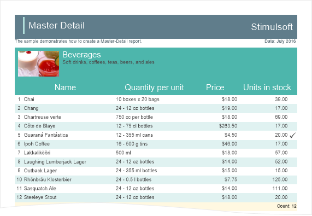Viewport: 312px width, 216px height.
Task: Click the Stimulsoft title text
Action: point(272,27)
